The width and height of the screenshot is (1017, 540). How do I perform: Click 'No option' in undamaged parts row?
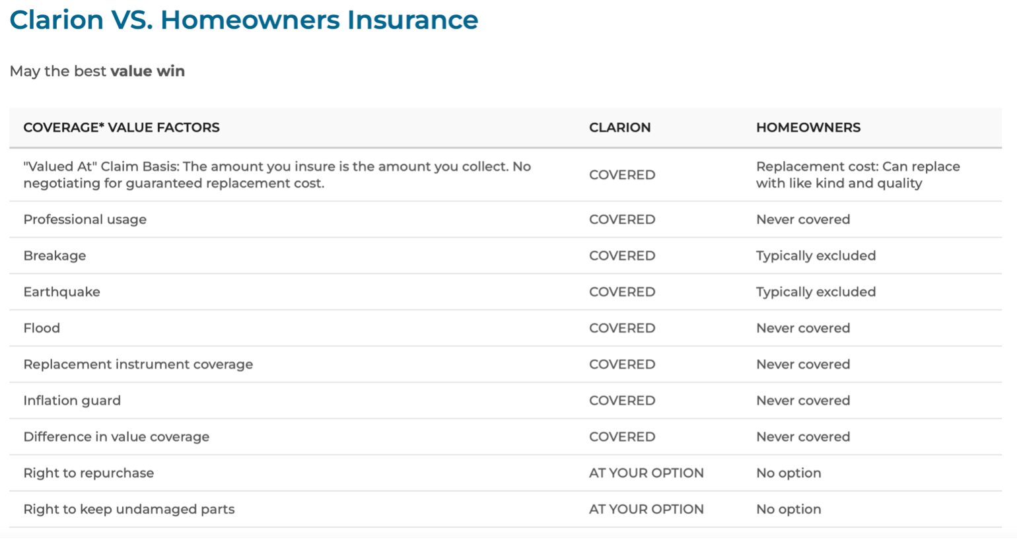coord(789,510)
